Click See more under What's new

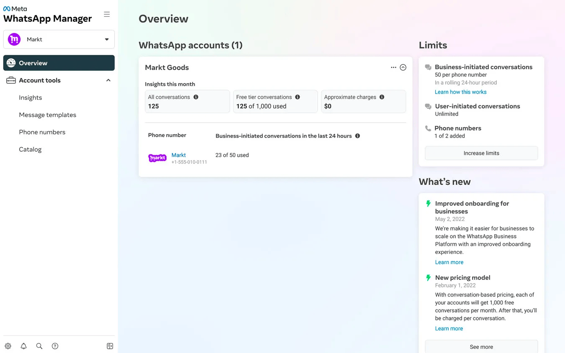(481, 347)
